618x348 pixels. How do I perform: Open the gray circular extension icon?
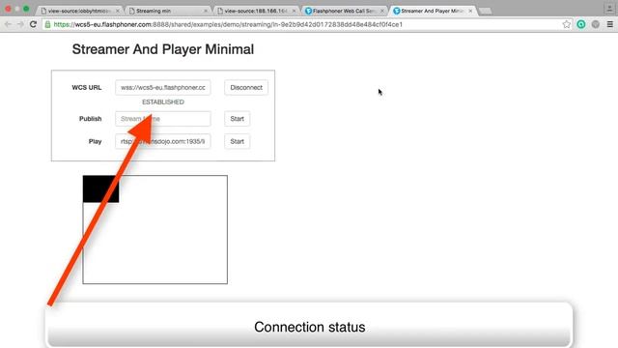click(596, 24)
